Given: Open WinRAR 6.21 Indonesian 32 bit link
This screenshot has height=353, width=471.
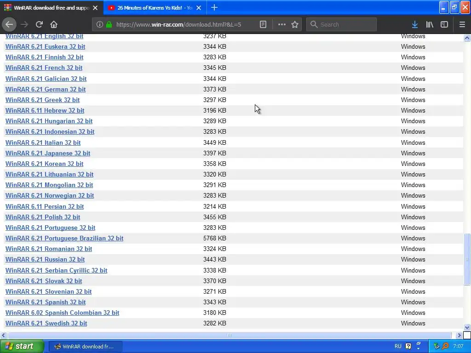Looking at the screenshot, I should [x=50, y=131].
